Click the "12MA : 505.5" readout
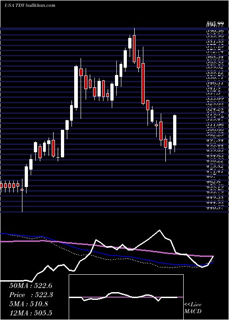 (31, 313)
